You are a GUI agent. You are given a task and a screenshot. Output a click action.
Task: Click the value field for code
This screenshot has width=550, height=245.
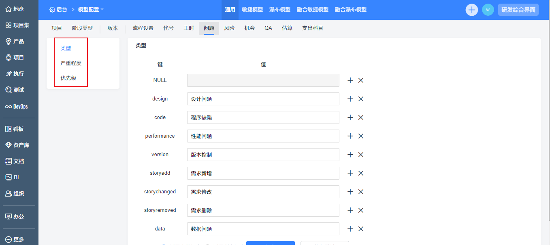point(263,117)
